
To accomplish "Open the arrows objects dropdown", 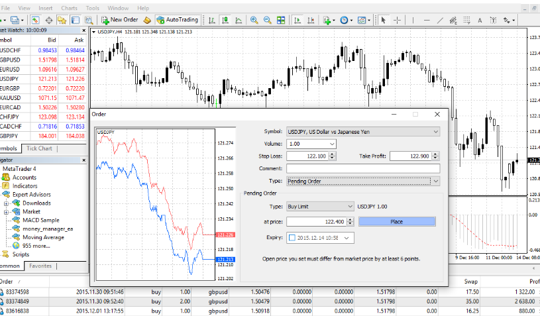I will [509, 20].
